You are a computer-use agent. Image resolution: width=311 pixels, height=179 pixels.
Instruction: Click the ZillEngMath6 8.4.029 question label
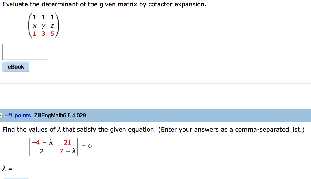[x=61, y=115]
